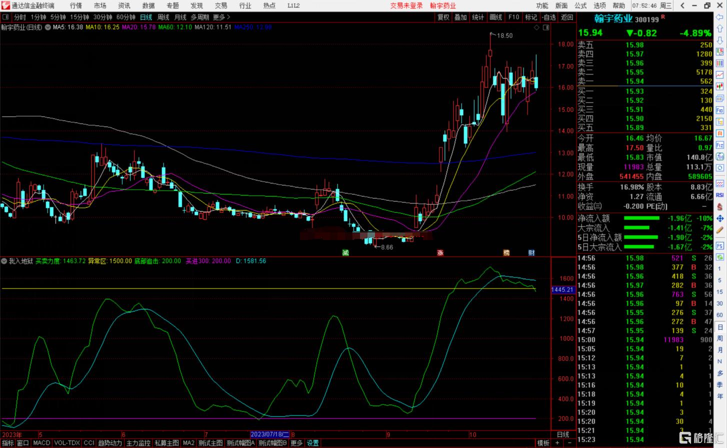Select the 60-minute sidebar shortcut
The image size is (727, 448).
720,314
